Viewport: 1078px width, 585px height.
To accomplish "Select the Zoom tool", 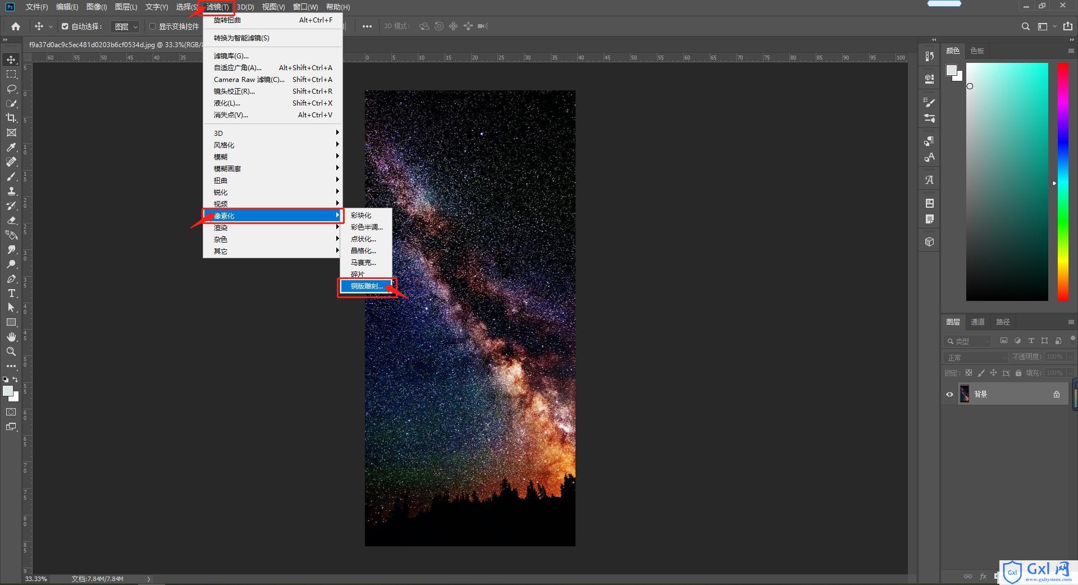I will 11,351.
